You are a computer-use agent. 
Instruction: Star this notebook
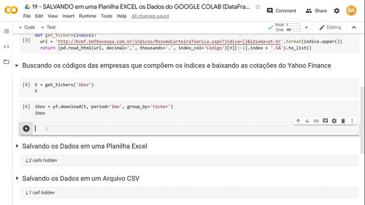[258, 7]
